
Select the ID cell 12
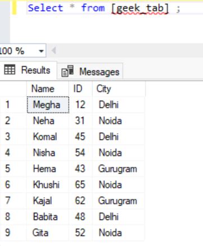pos(80,104)
